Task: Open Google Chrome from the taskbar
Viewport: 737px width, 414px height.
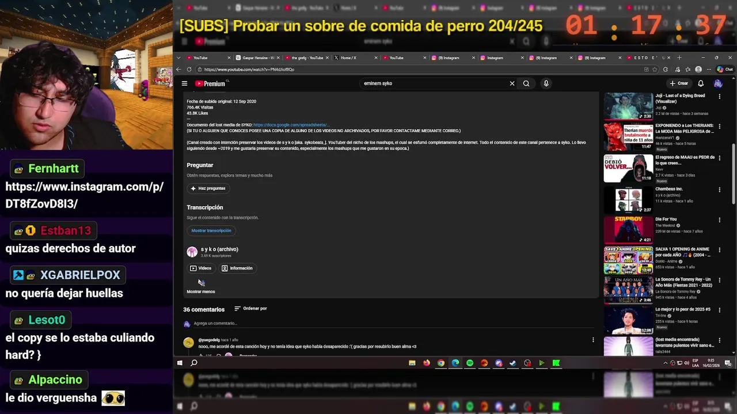Action: point(441,363)
